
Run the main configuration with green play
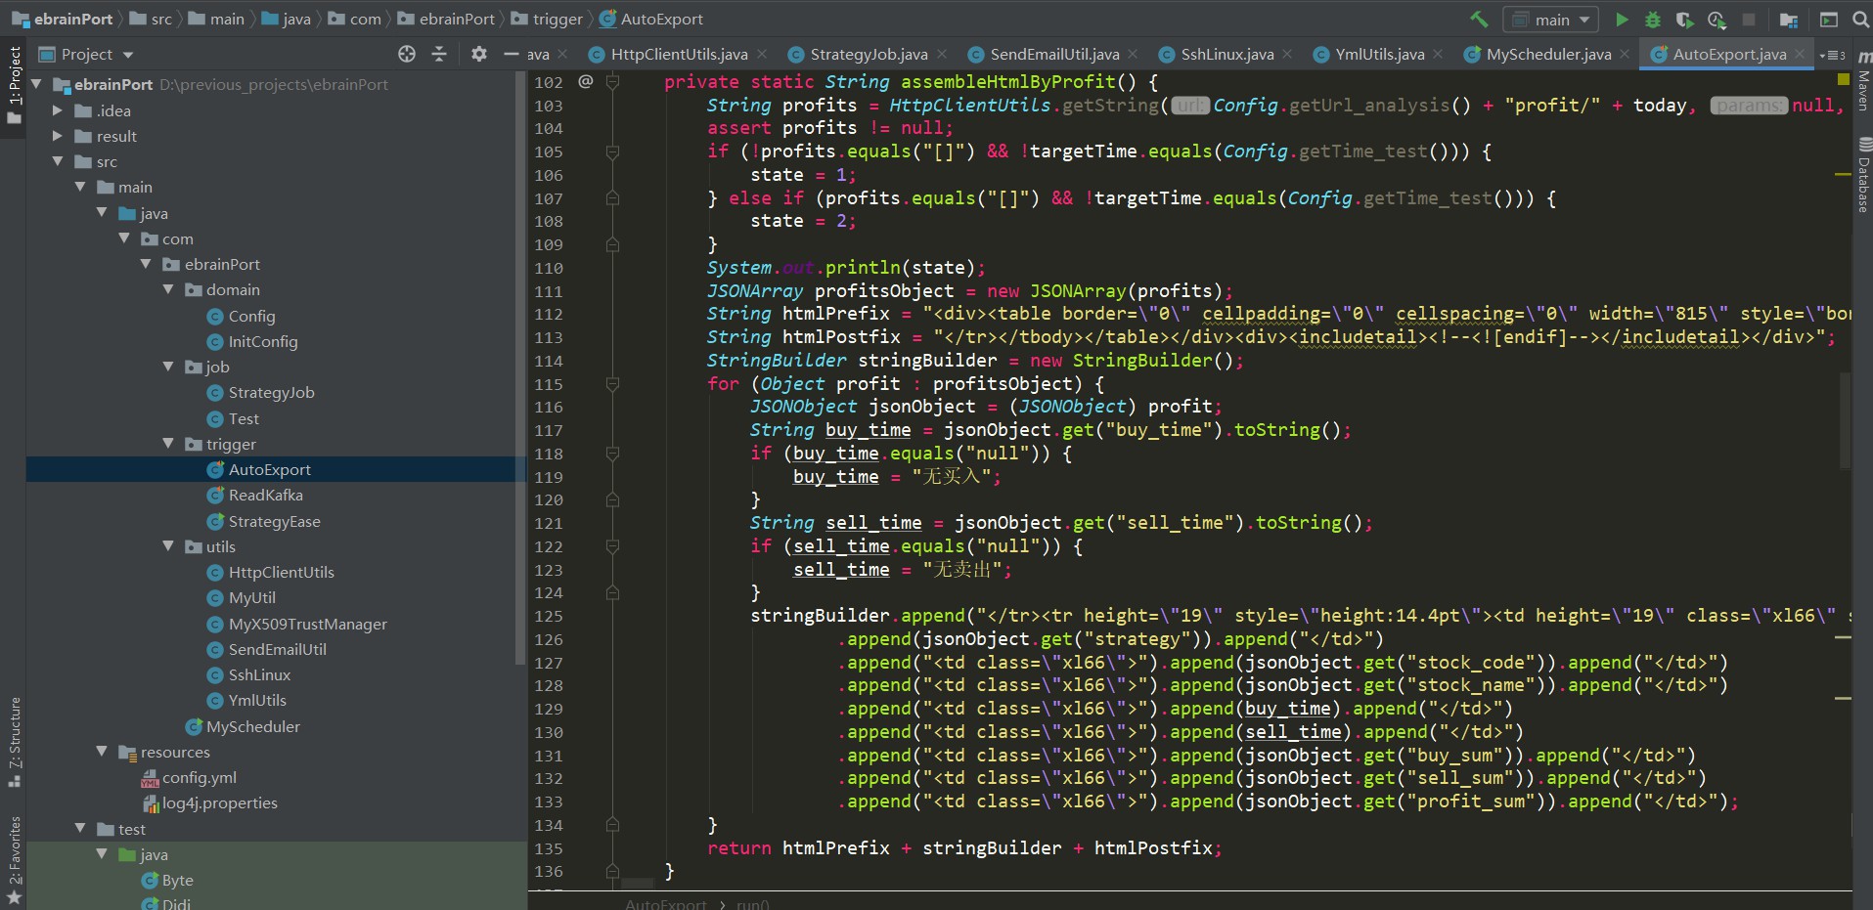click(1621, 20)
